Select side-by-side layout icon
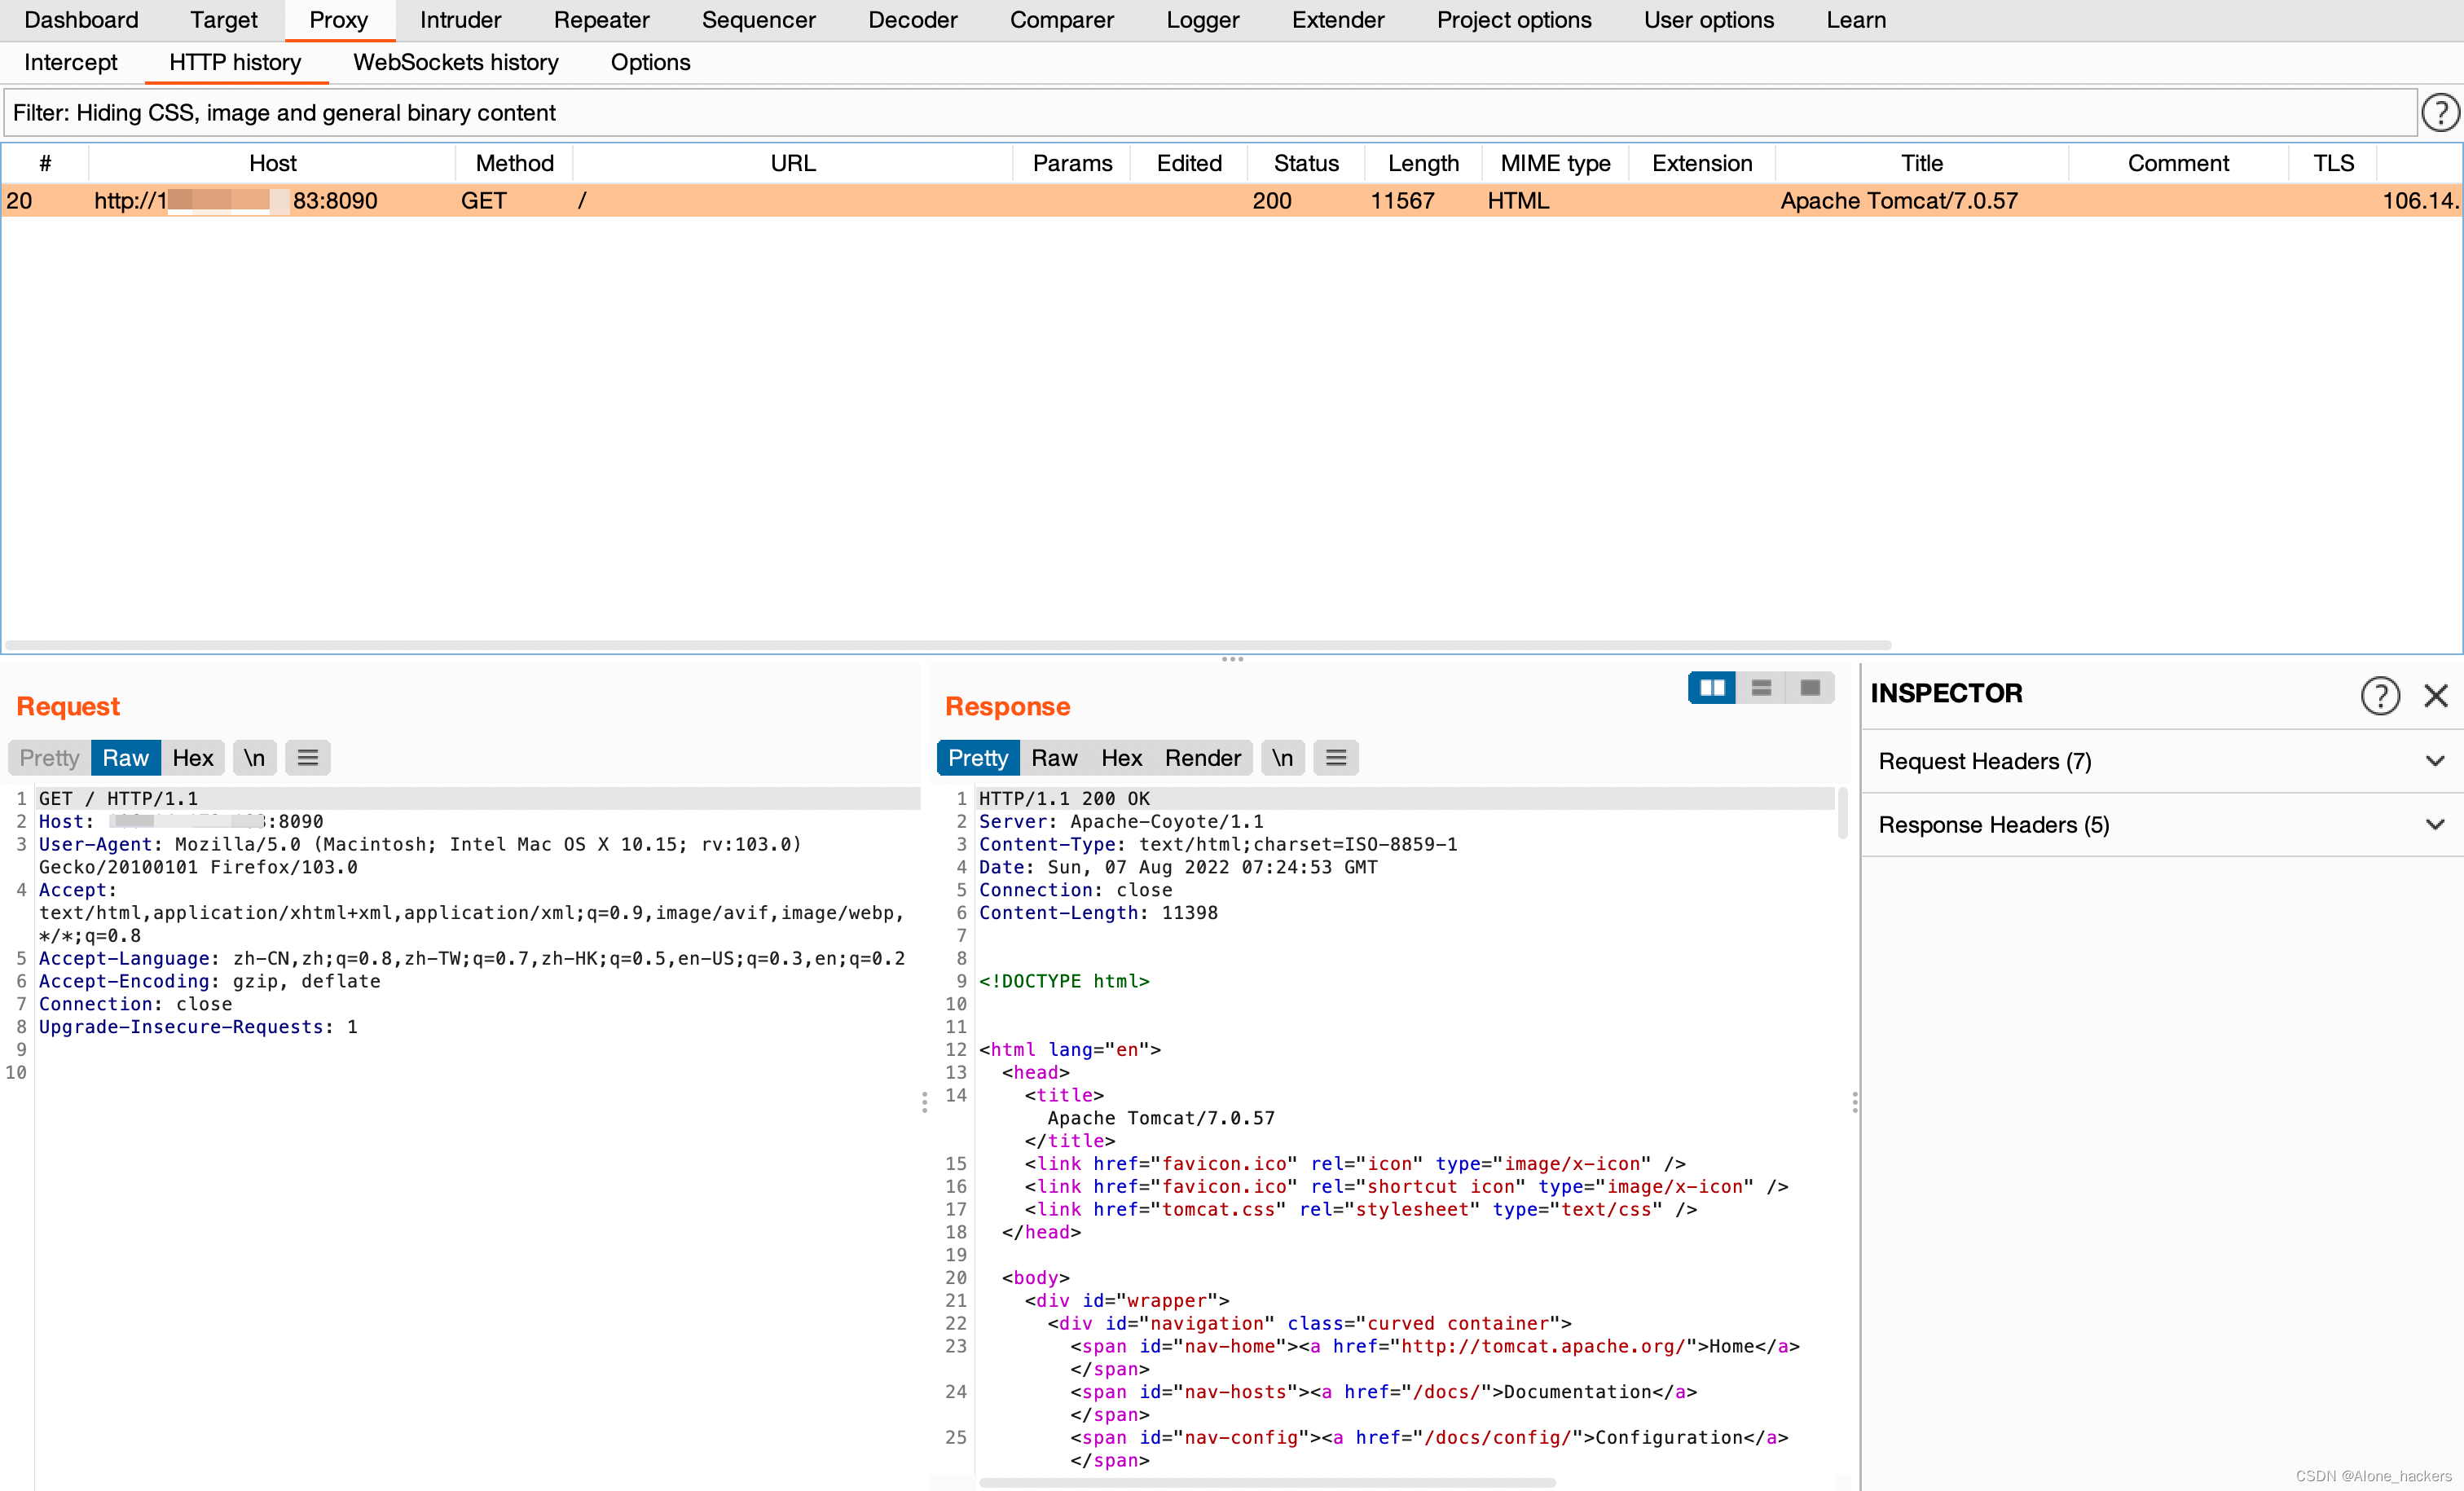The width and height of the screenshot is (2464, 1491). pos(1711,688)
